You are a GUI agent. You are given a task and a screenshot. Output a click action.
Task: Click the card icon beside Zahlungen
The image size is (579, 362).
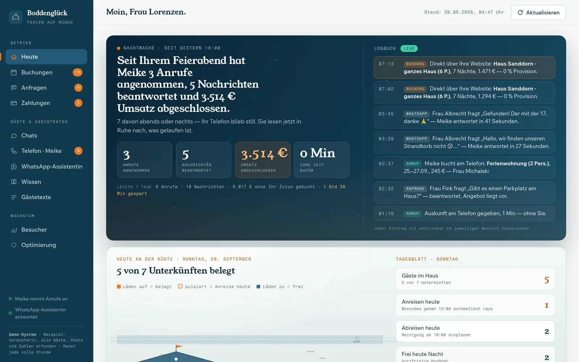click(14, 103)
